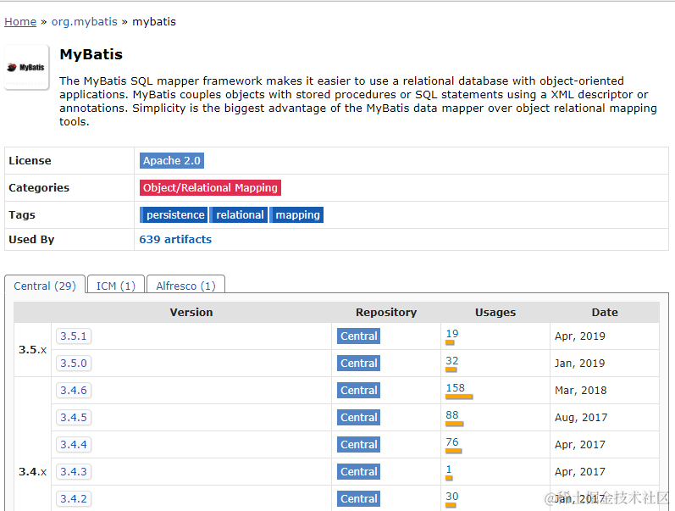Click the Used By row label

(31, 240)
